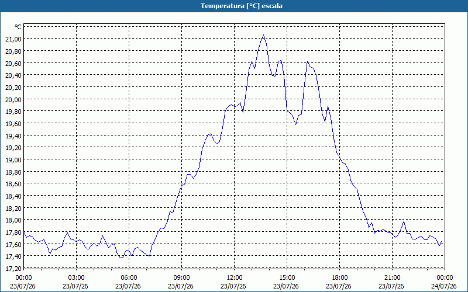
Task: Select the 18:00 time label
Action: pos(340,277)
